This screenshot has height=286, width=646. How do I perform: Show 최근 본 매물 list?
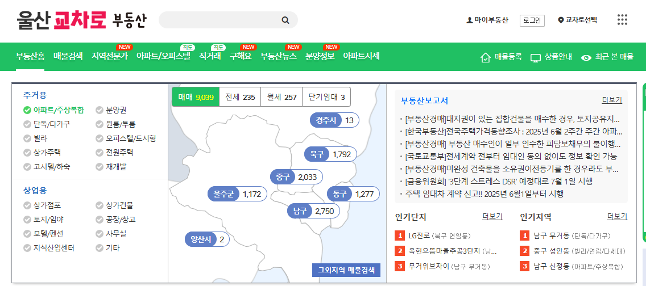click(607, 57)
